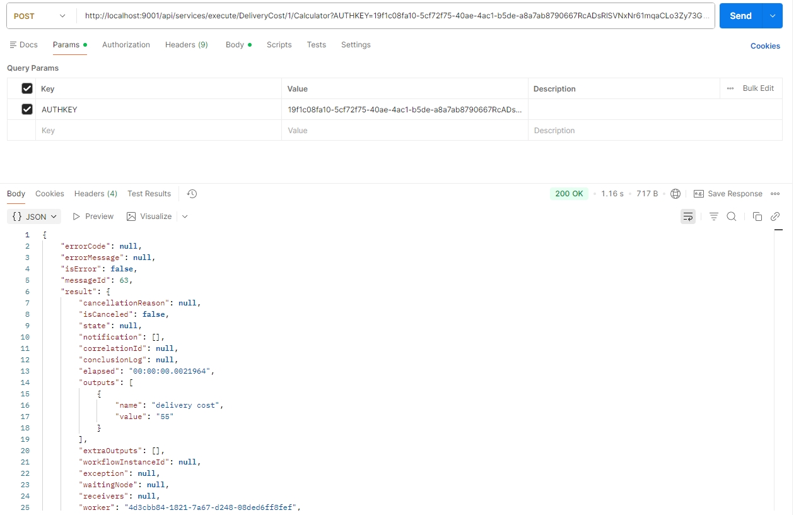Click the worker GUID value

click(210, 507)
